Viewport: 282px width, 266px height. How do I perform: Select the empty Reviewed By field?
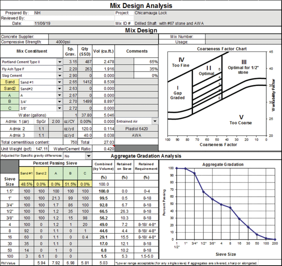click(74, 18)
